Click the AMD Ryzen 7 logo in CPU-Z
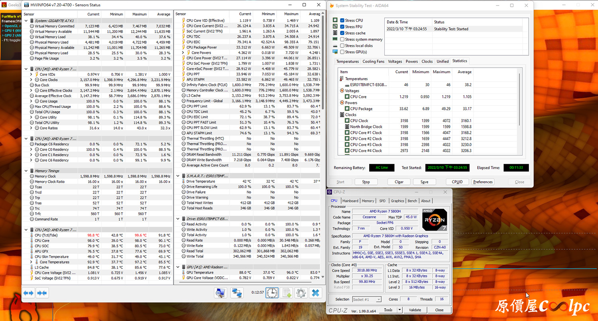598x321 pixels. click(x=435, y=220)
